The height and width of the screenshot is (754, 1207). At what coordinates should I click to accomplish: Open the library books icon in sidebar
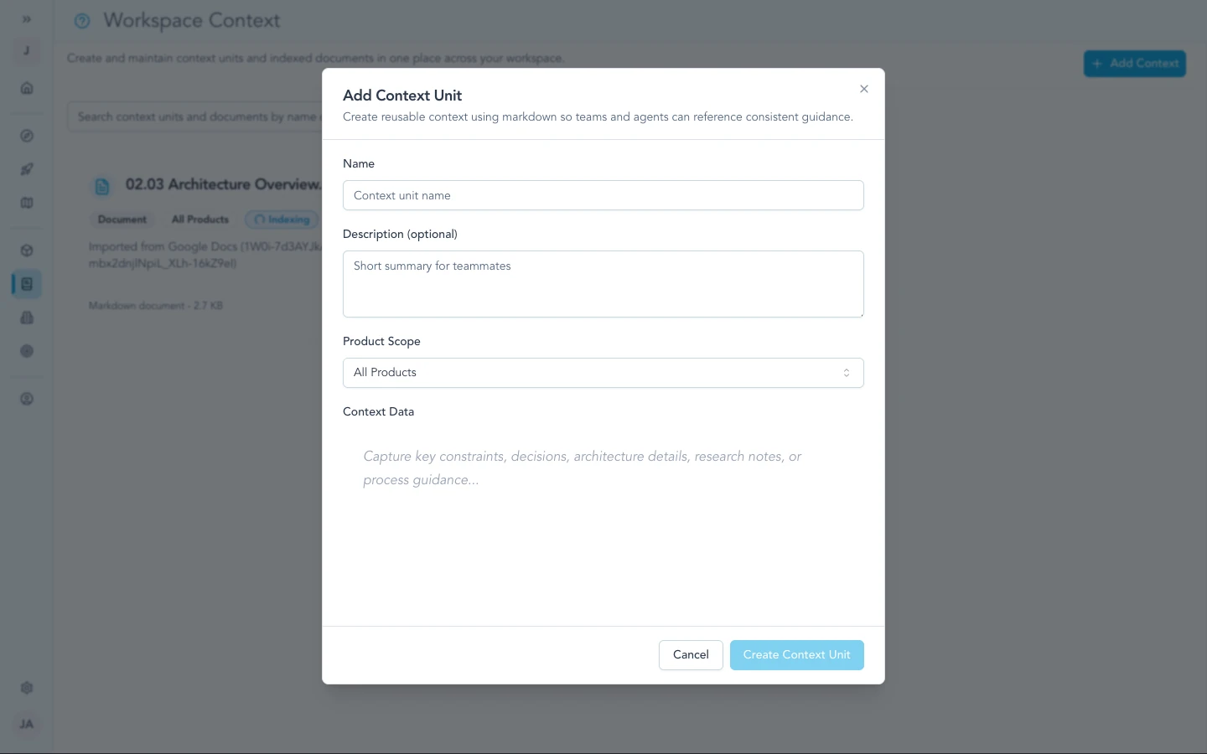(27, 318)
